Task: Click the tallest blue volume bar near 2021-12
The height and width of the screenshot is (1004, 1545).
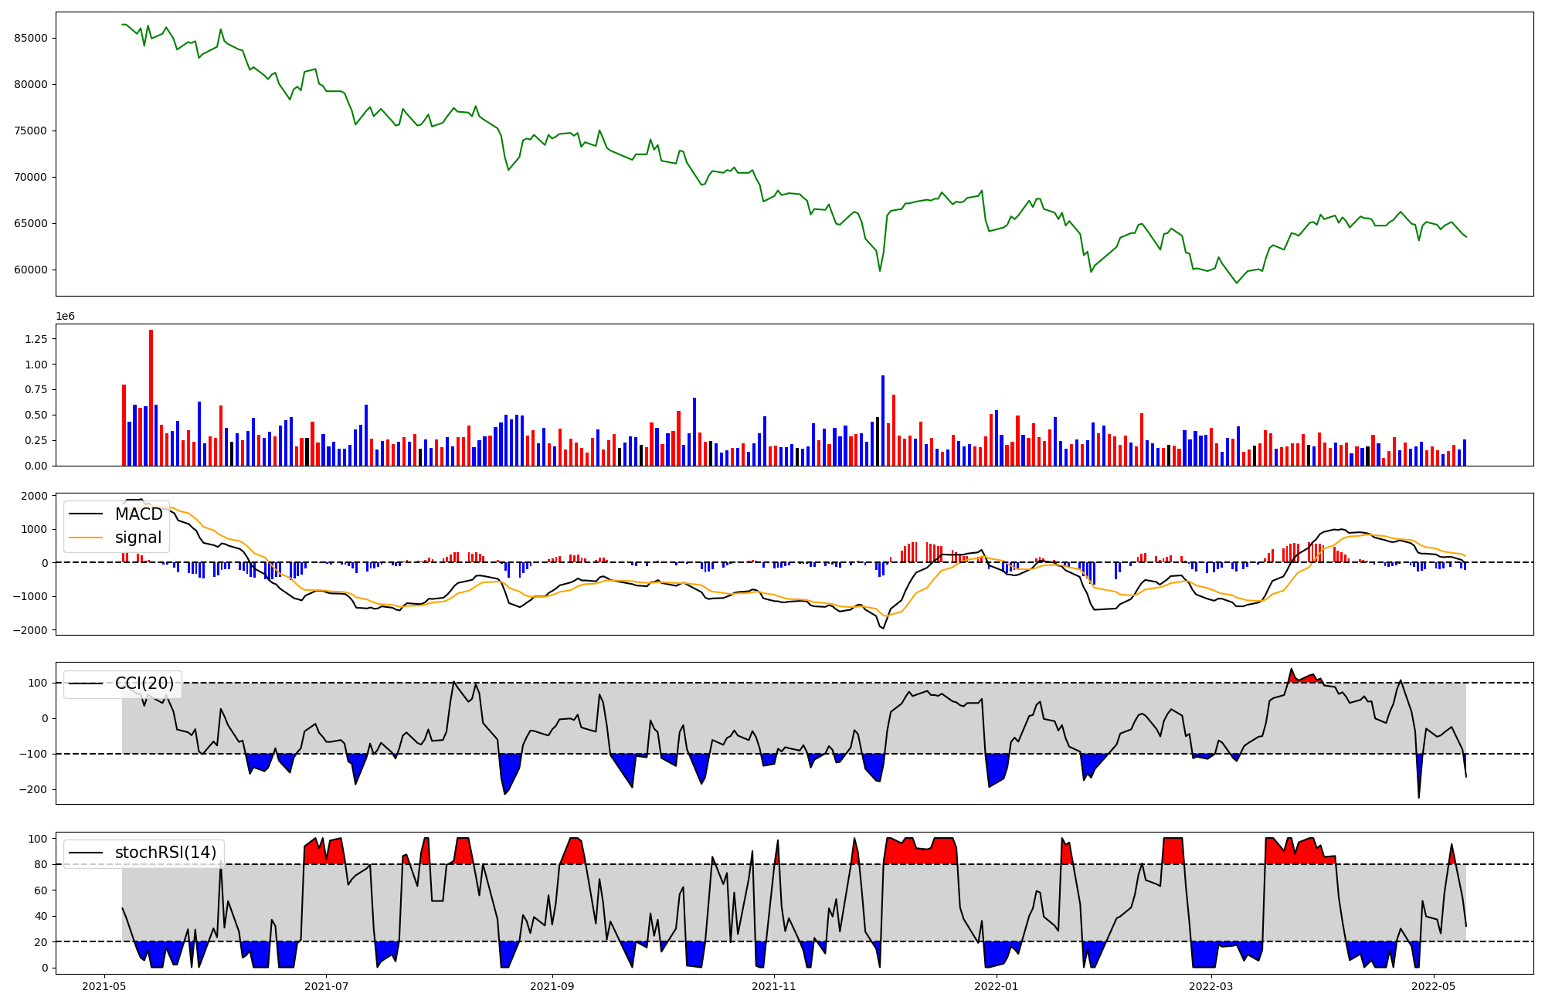Action: click(x=883, y=421)
